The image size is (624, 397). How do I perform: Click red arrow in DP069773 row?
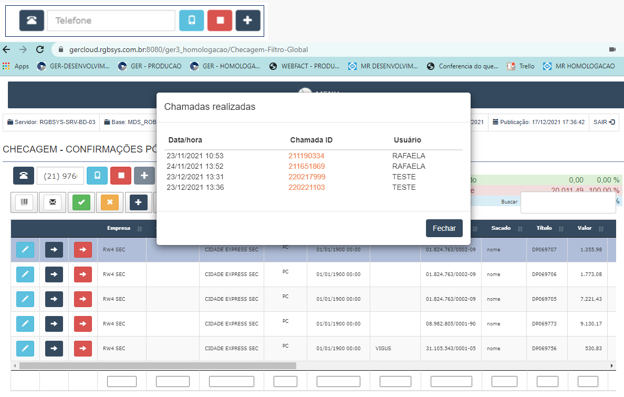[x=82, y=323]
